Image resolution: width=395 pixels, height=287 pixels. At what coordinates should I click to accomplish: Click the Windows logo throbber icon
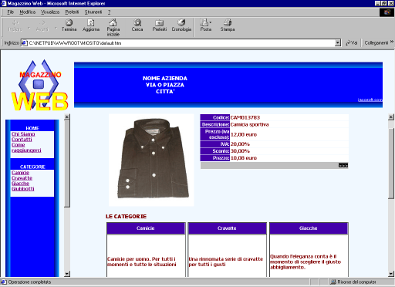pos(387,12)
